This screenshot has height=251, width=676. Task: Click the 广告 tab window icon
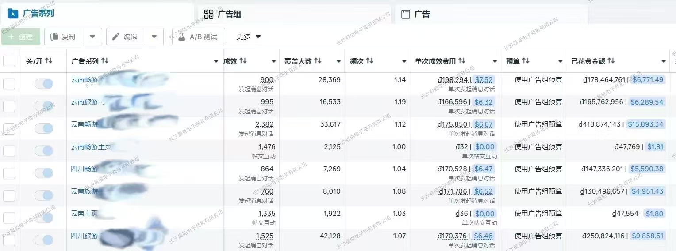coord(405,14)
